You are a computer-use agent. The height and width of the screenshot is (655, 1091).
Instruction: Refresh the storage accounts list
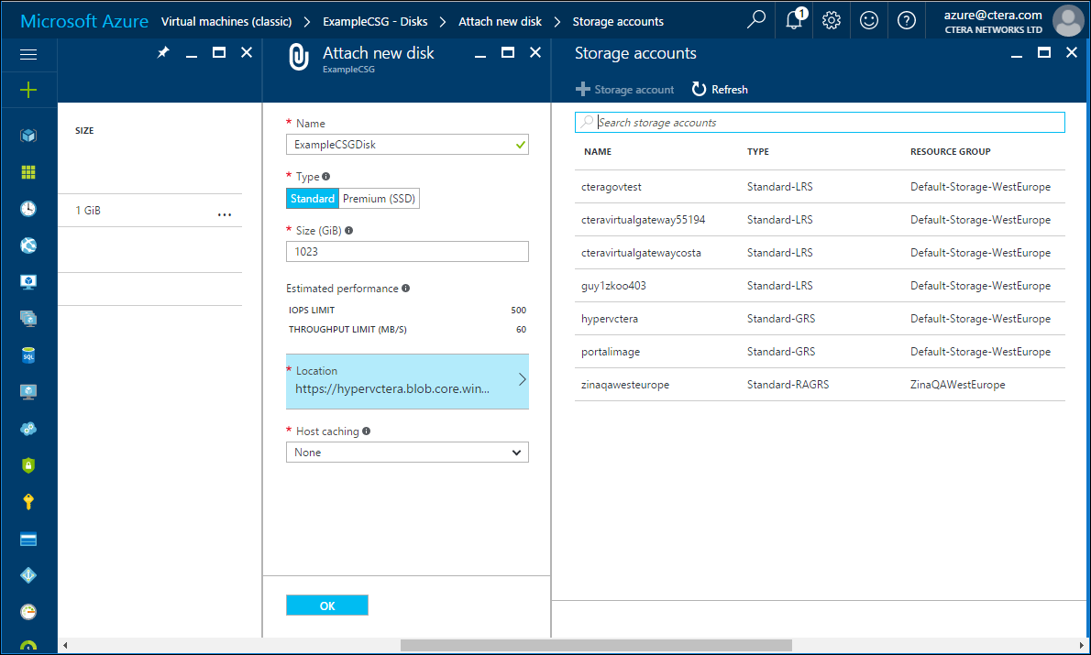tap(720, 89)
